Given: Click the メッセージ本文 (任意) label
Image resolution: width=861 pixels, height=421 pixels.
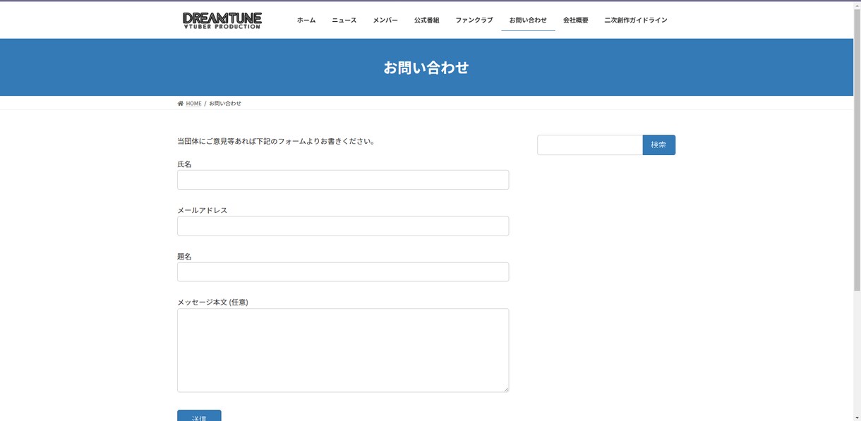Looking at the screenshot, I should [212, 303].
